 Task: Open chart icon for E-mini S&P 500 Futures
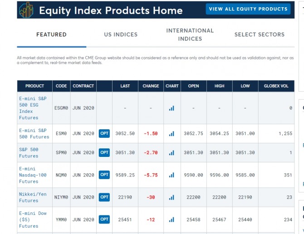coord(172,134)
